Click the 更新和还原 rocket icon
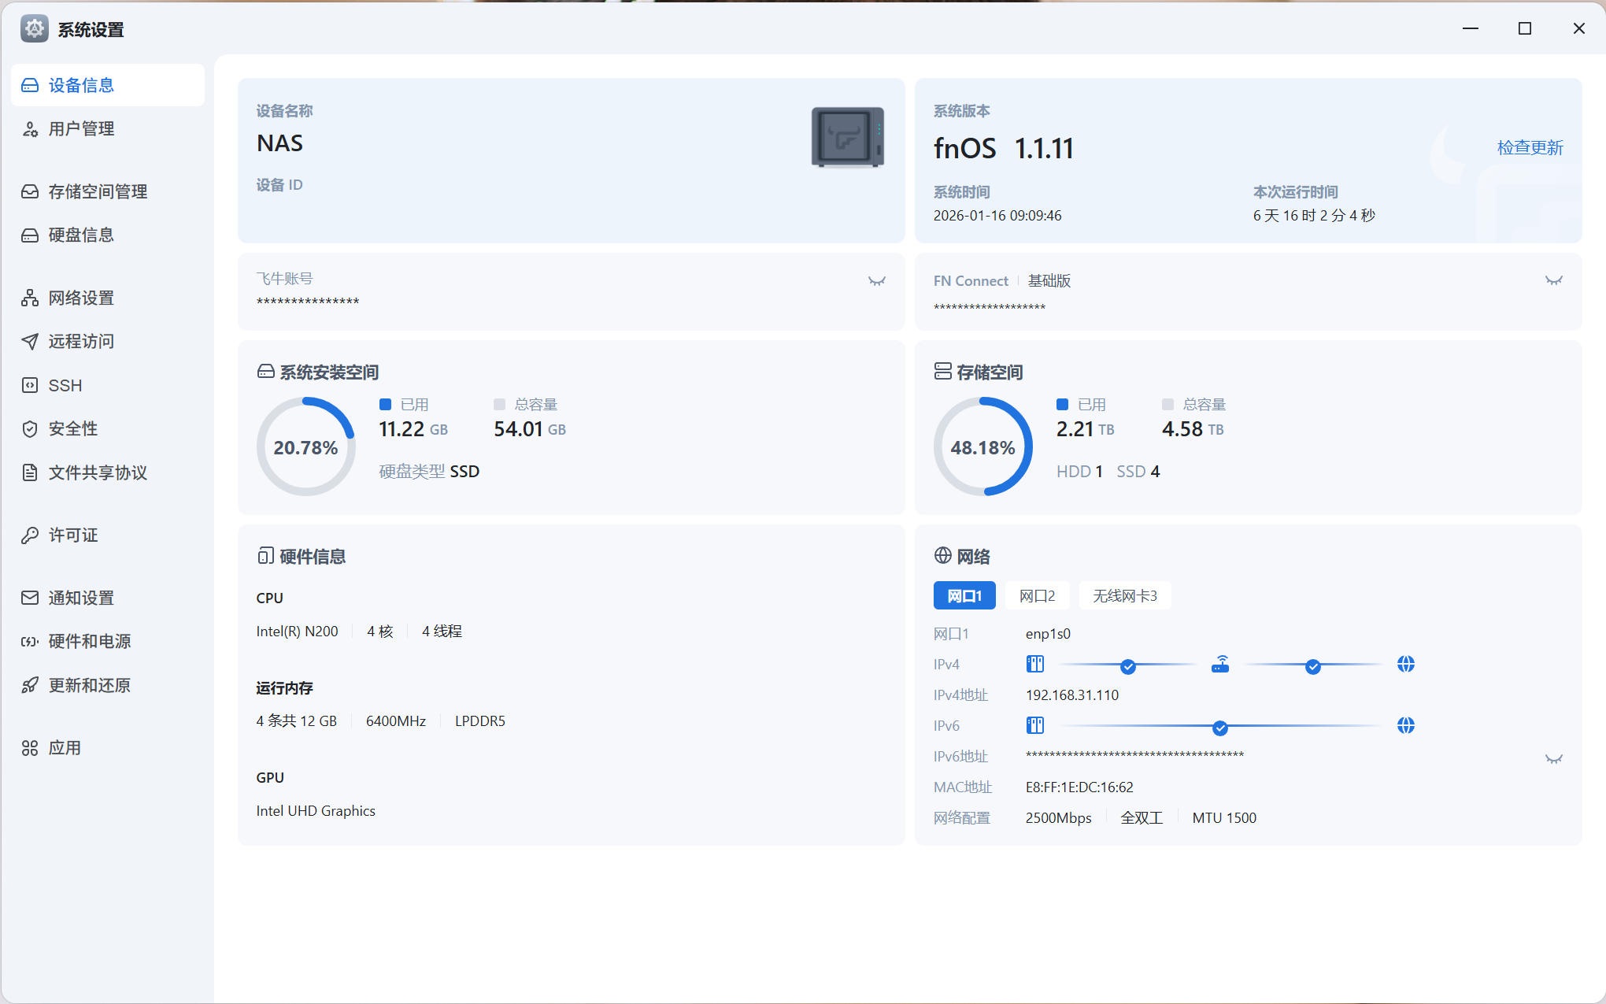 (30, 685)
